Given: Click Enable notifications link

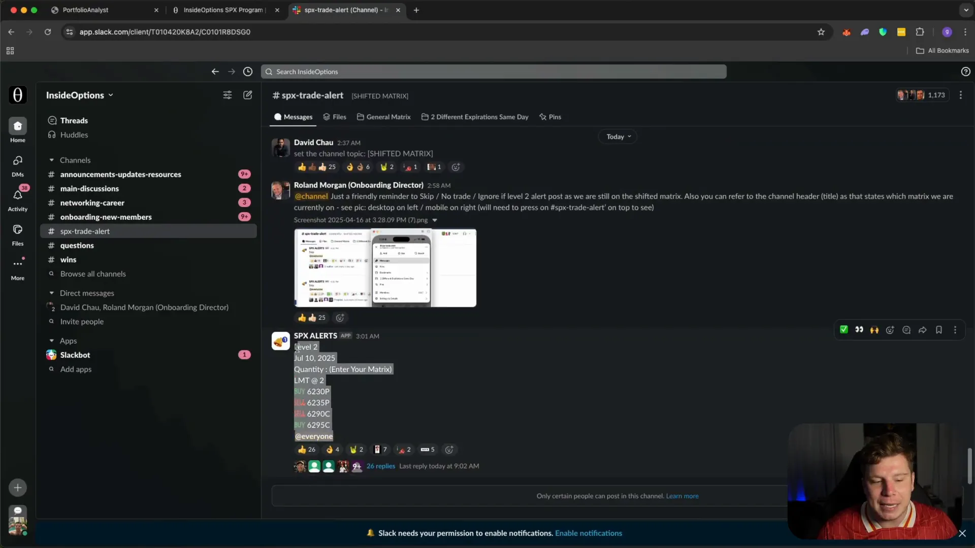Looking at the screenshot, I should click(x=589, y=533).
